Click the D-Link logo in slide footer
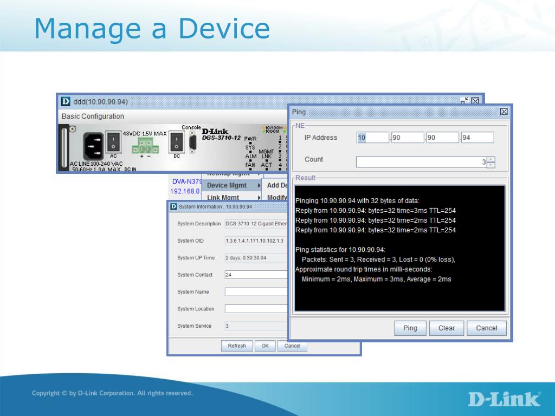The image size is (555, 416). 505,399
